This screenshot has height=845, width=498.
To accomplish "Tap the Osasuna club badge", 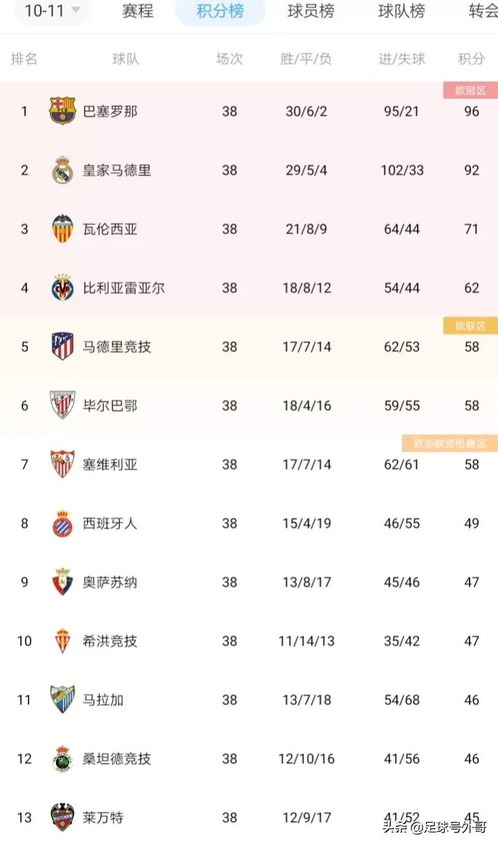I will point(62,582).
